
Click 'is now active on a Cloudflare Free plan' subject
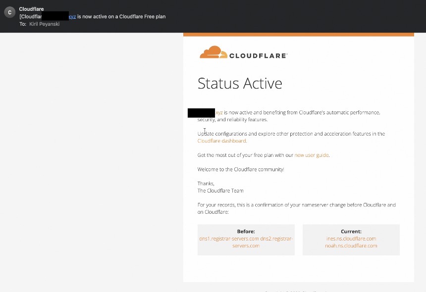click(x=121, y=16)
